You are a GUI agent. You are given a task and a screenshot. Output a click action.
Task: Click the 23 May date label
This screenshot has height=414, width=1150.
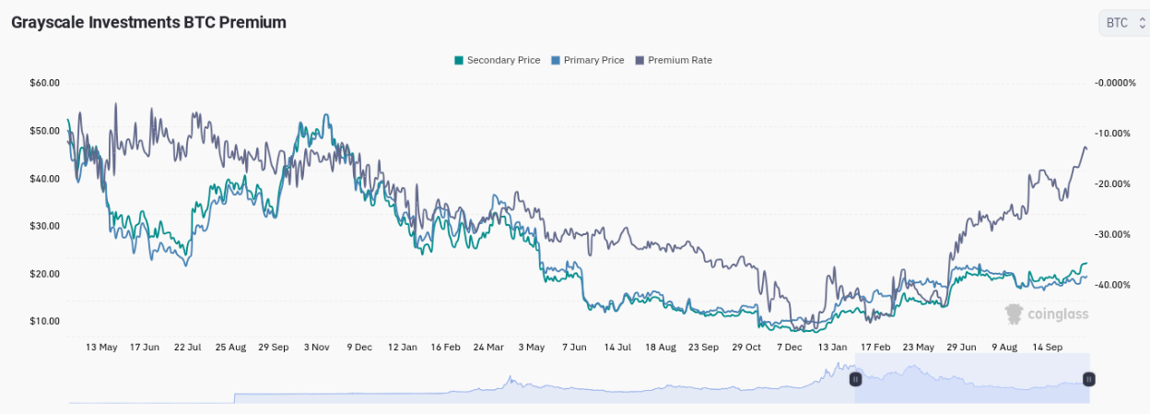[919, 348]
